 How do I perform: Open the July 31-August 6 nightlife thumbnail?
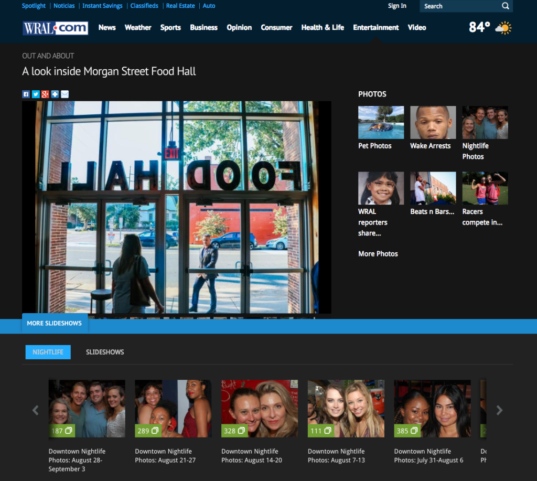(x=432, y=409)
